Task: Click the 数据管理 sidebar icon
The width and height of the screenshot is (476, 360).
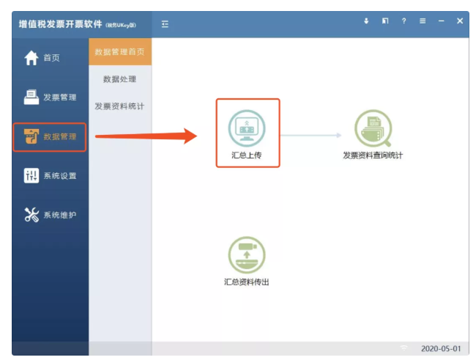Action: [x=31, y=136]
